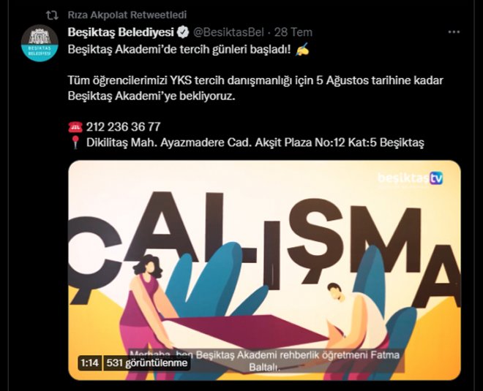
Task: Click the video subtitle mentioning Fatma Baltalı
Action: [264, 361]
